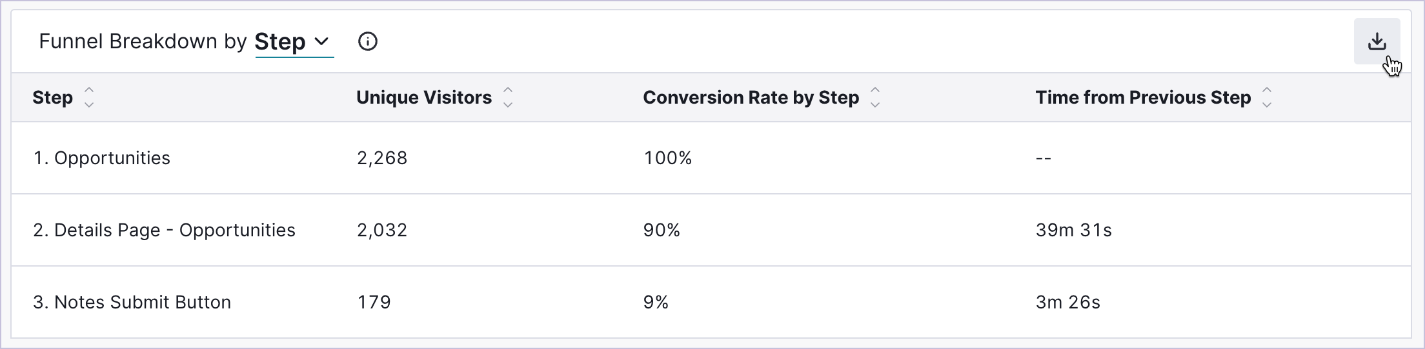Select the 2. Details Page - Opportunities row
1425x349 pixels.
164,230
